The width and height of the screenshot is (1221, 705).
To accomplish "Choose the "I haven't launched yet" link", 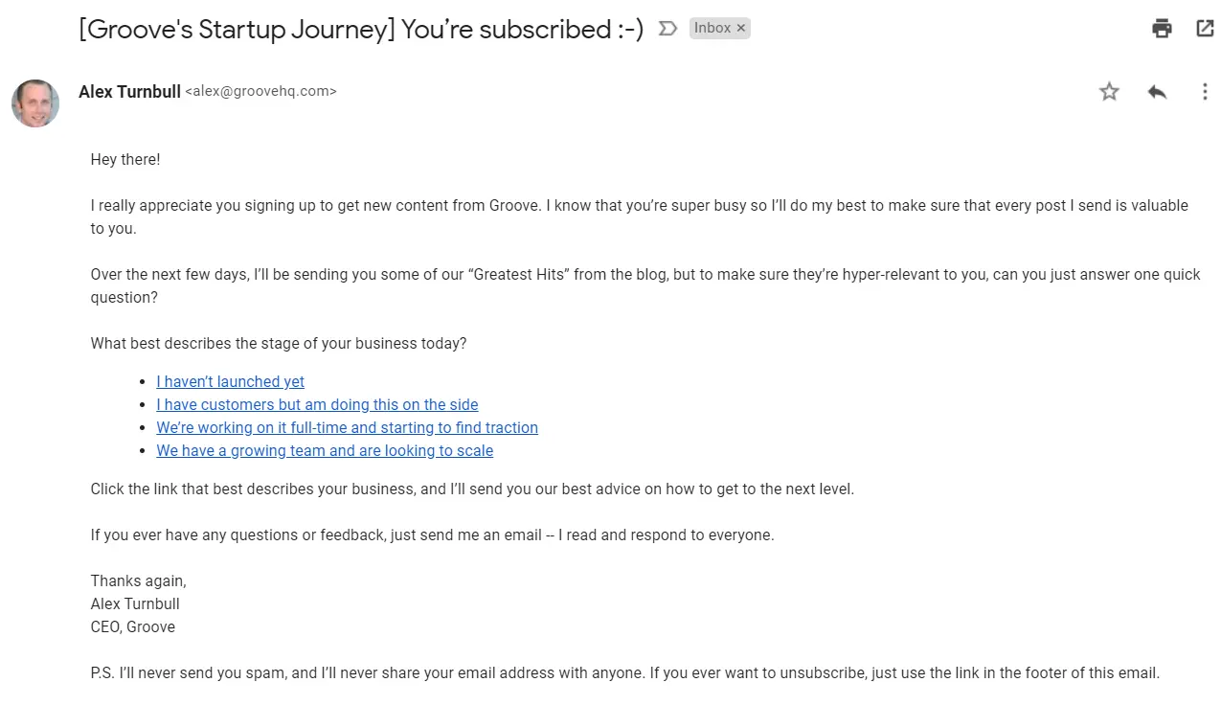I will click(x=230, y=381).
